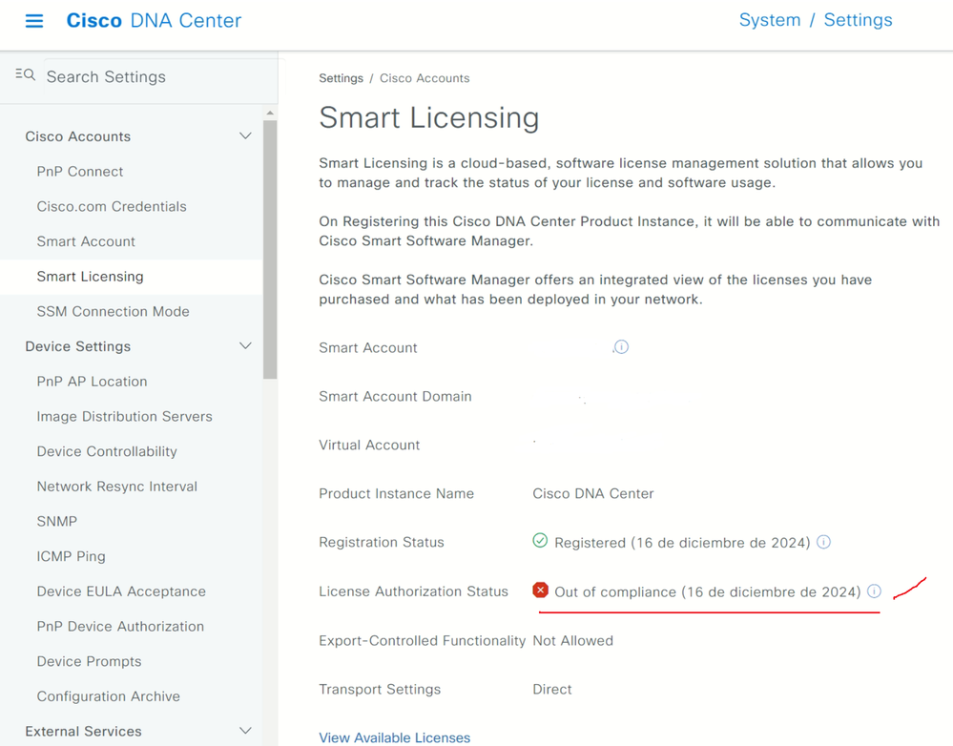Click the Out of compliance status text
The image size is (953, 746).
(708, 591)
